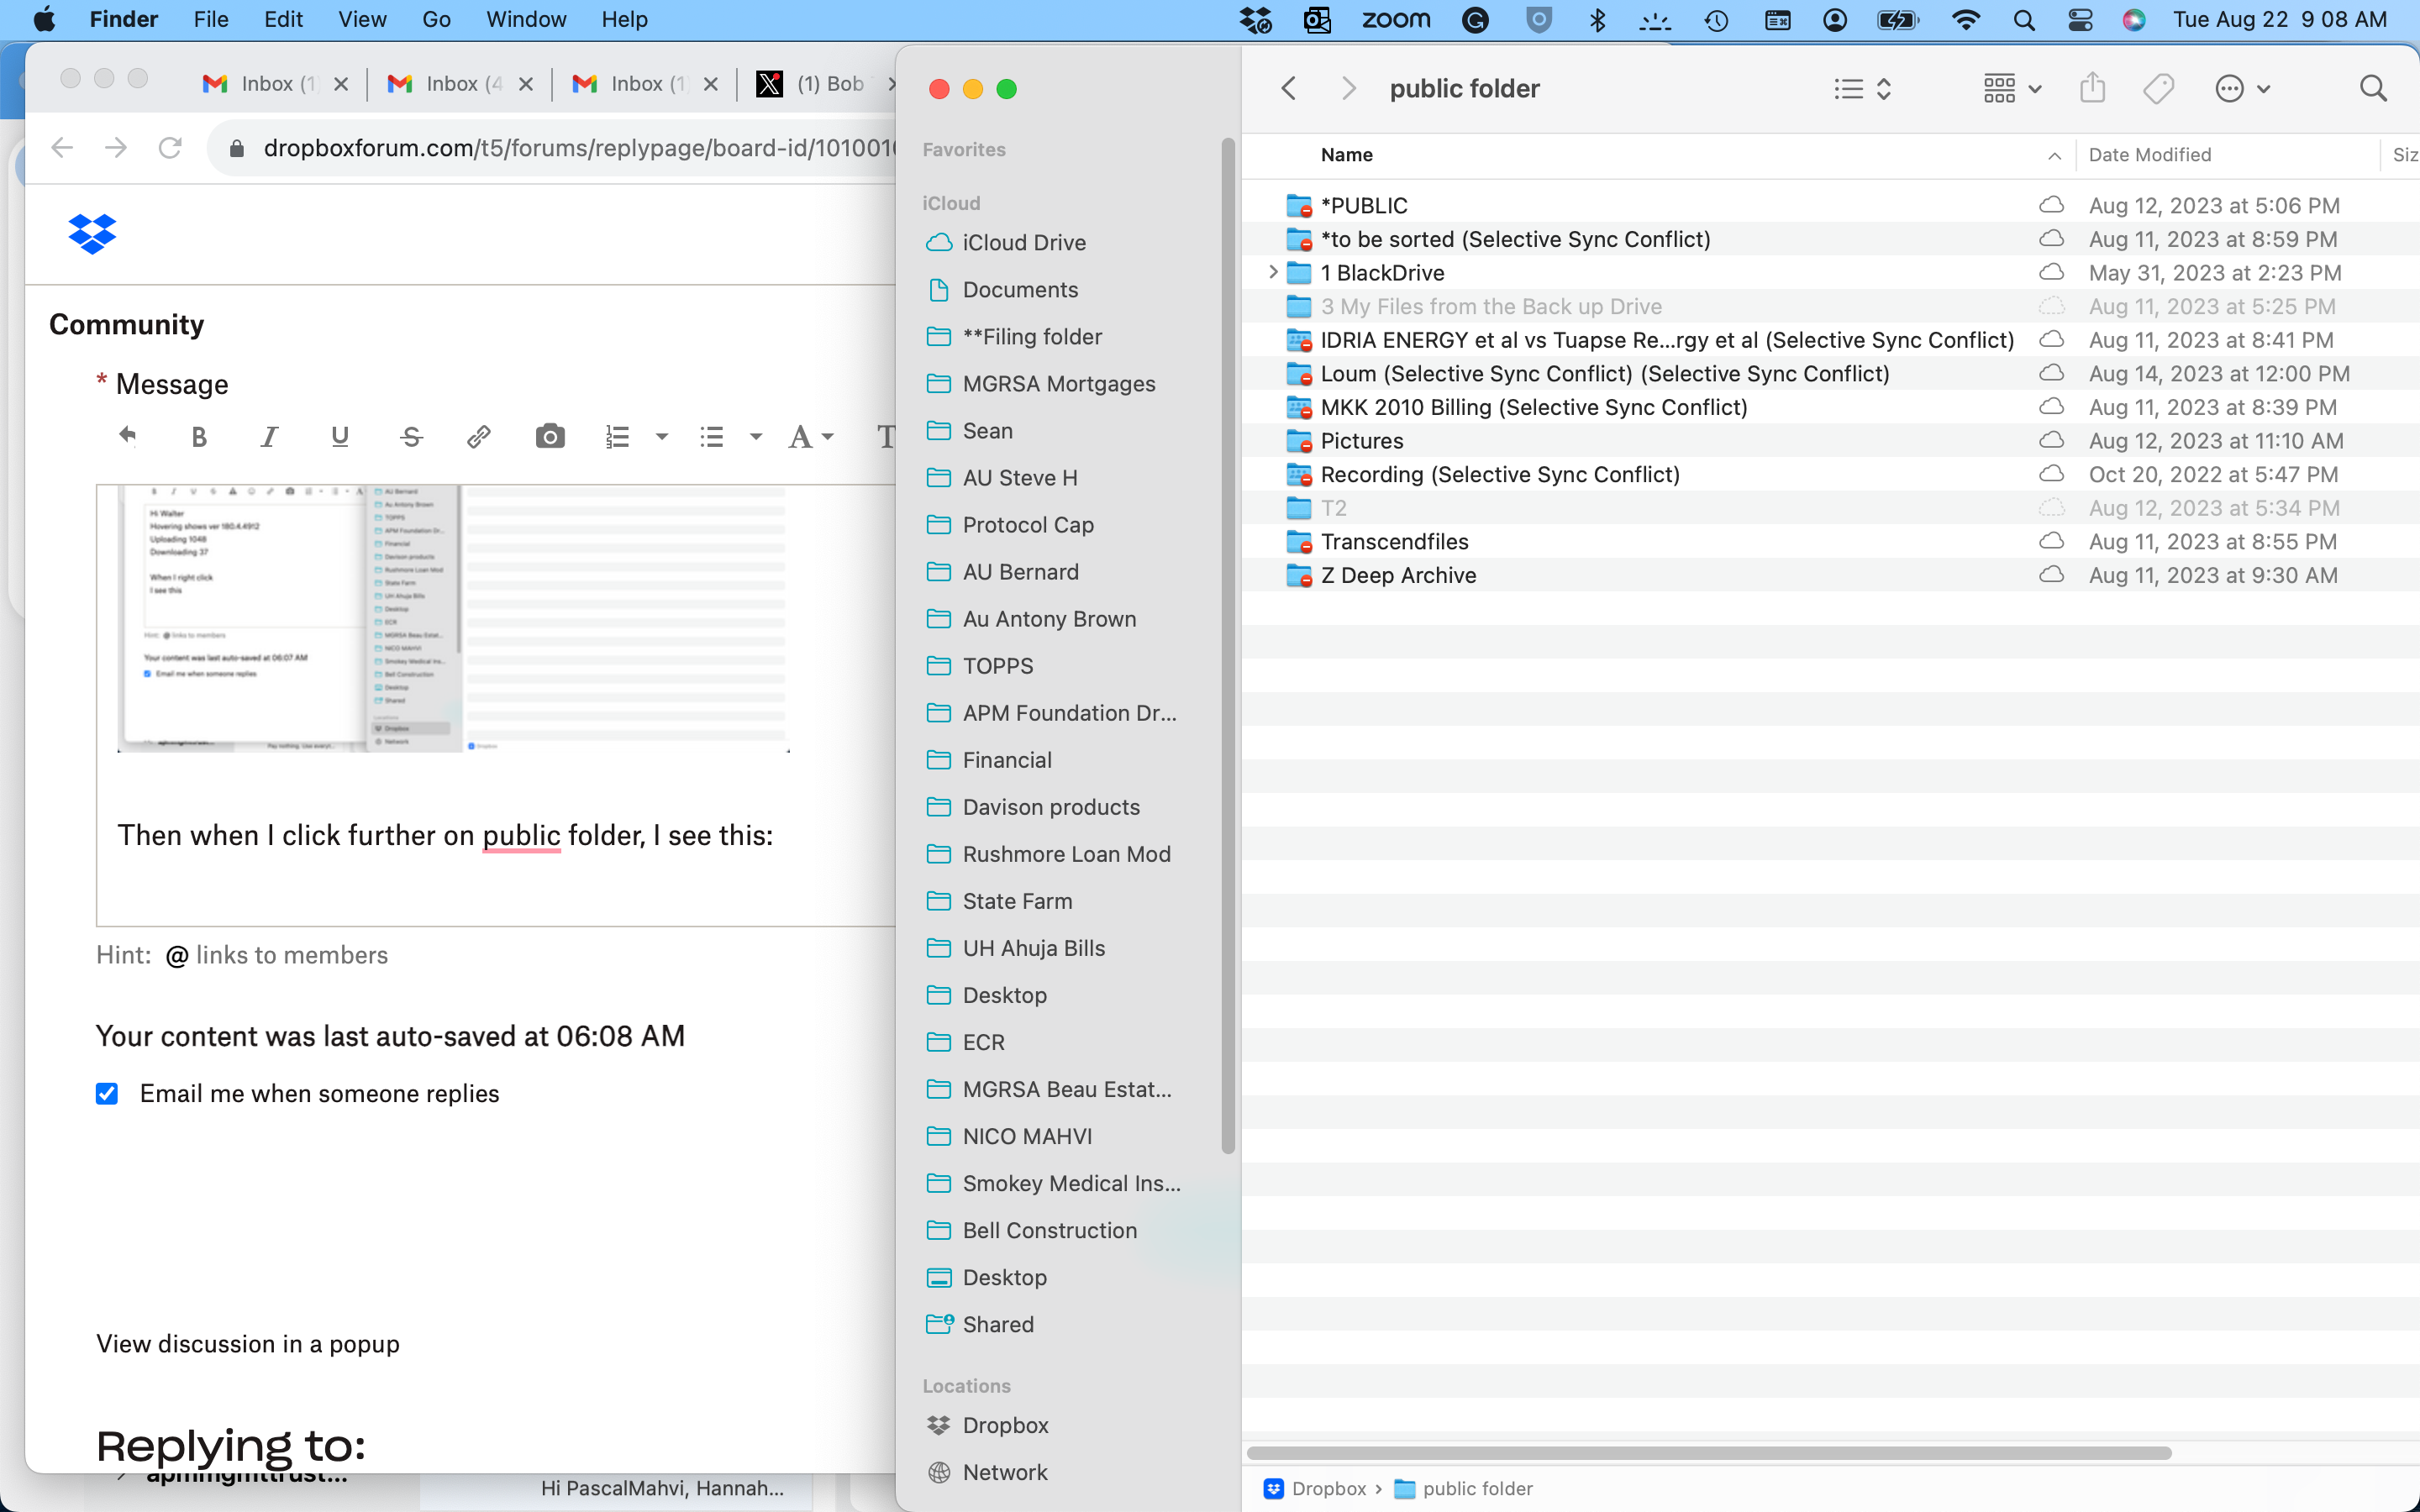Click the Dropbox icon in menu bar
The image size is (2420, 1512).
pyautogui.click(x=1255, y=20)
